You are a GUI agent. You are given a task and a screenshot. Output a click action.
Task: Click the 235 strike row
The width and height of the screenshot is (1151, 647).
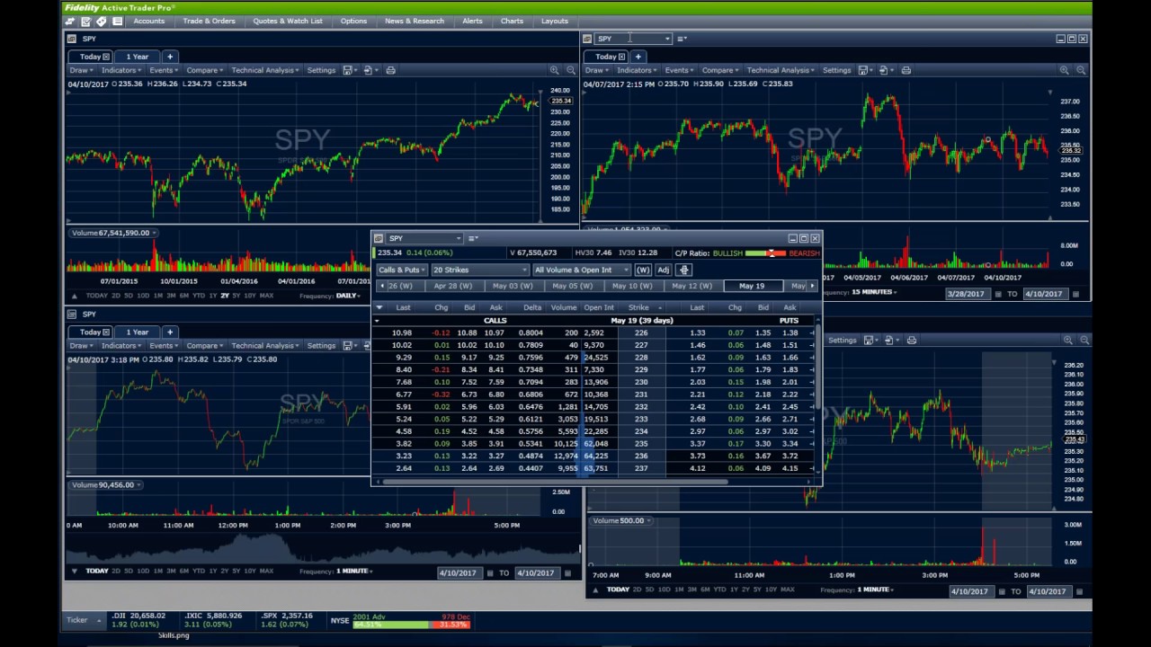point(593,444)
